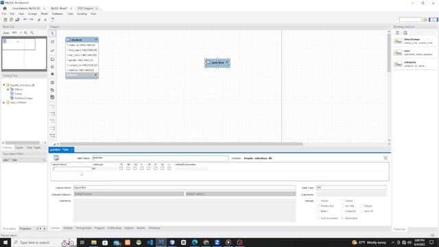439x247 pixels.
Task: Select n:m relationship tool
Action: 52,136
